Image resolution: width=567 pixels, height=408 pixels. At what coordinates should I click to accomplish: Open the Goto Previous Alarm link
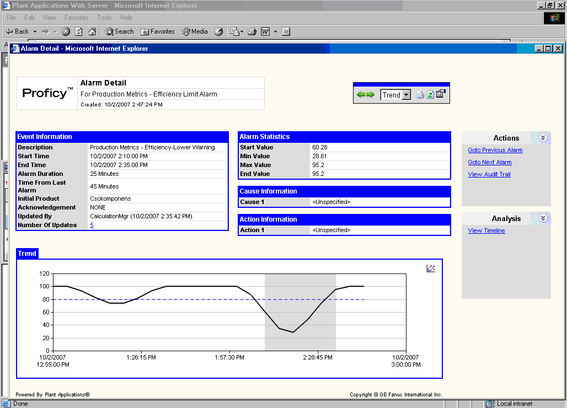(x=495, y=150)
